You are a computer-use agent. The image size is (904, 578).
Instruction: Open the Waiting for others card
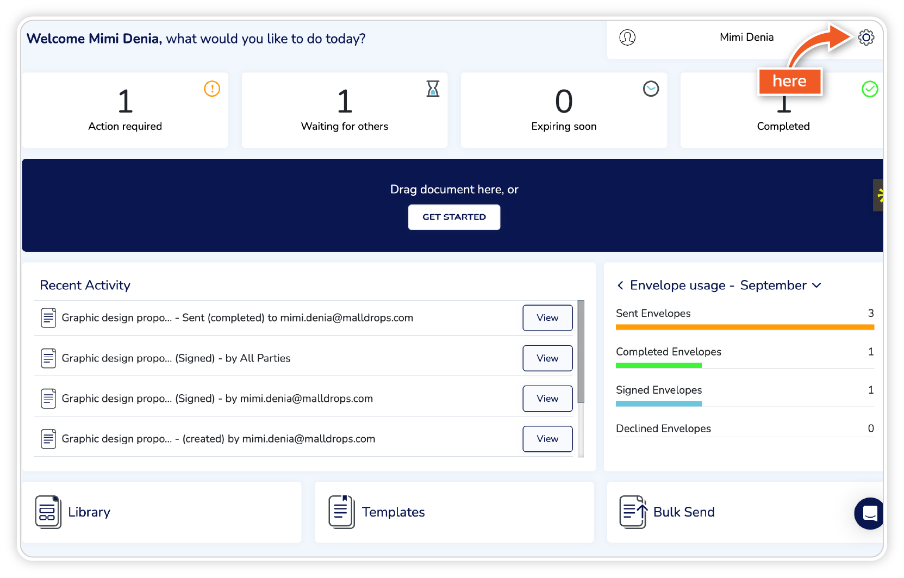(x=345, y=110)
